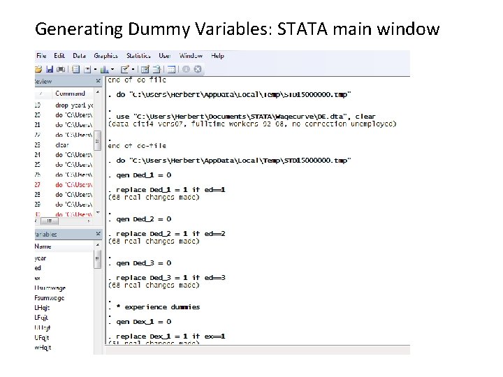Screen dimensions: 503x377
Task: Close the Variables panel
Action: click(99, 234)
